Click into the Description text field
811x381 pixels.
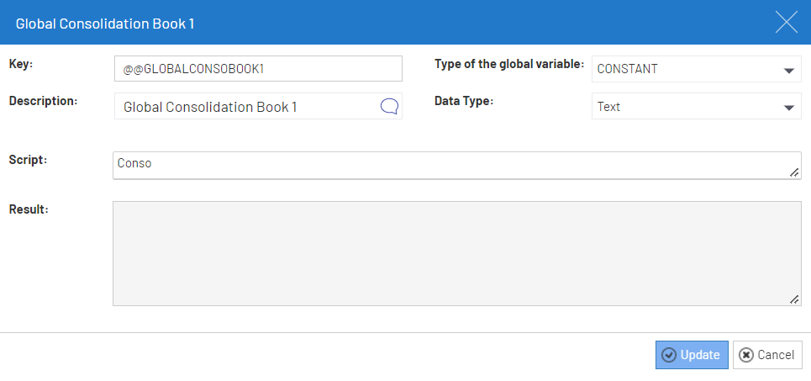[x=248, y=107]
